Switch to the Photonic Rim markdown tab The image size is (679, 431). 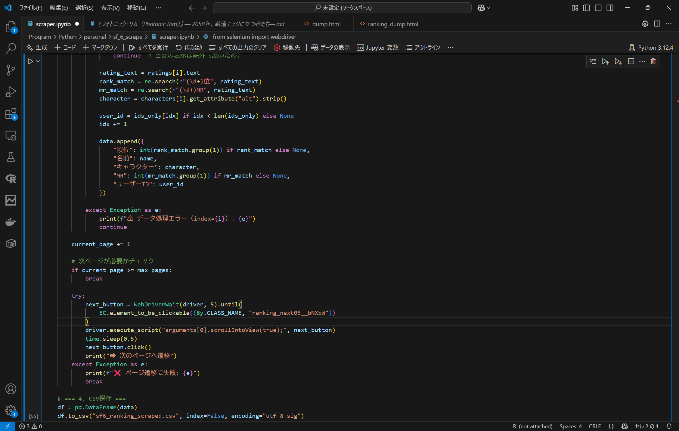(x=191, y=24)
